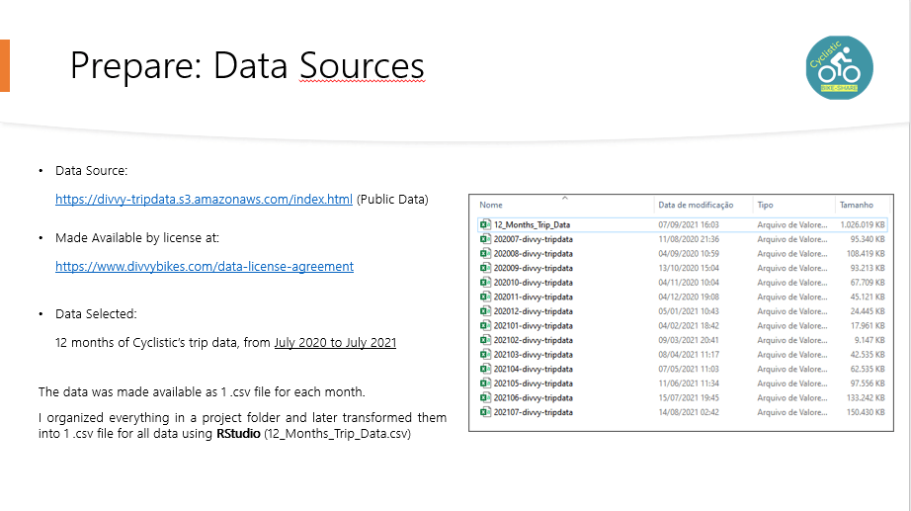Click the sort chevron above the Nome column
The image size is (911, 511).
(x=564, y=198)
